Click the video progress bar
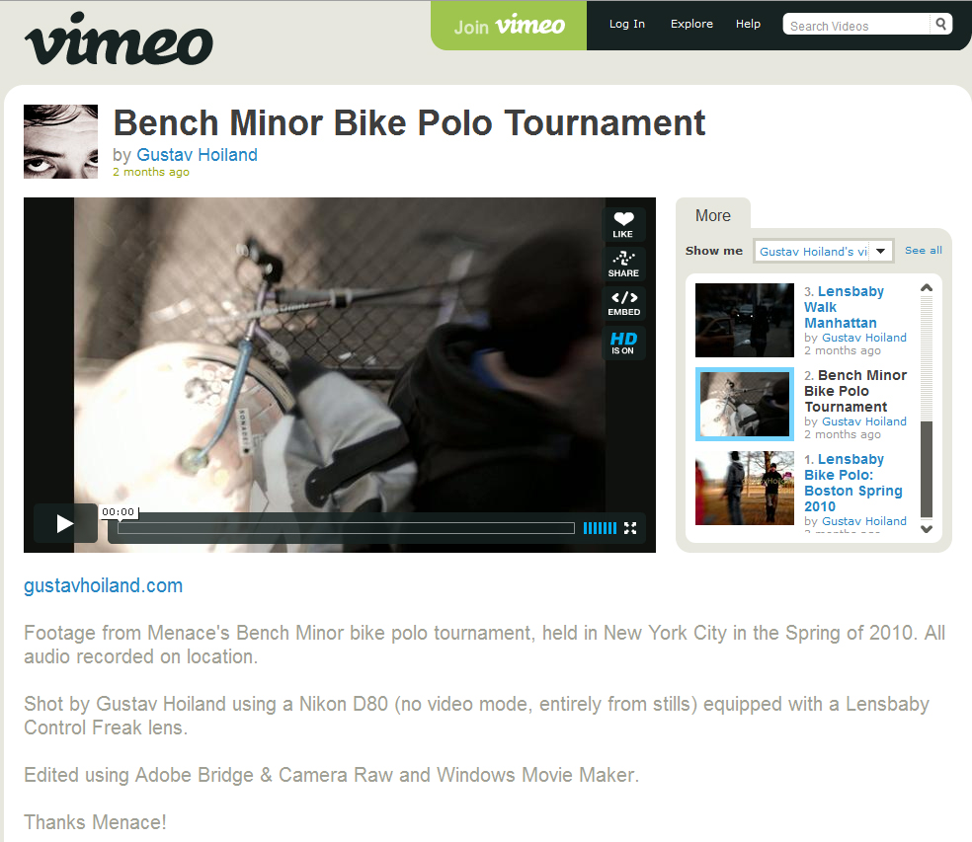972x842 pixels. coord(346,528)
